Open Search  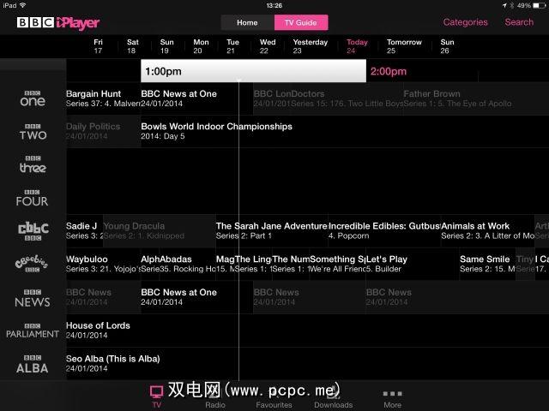[x=519, y=22]
